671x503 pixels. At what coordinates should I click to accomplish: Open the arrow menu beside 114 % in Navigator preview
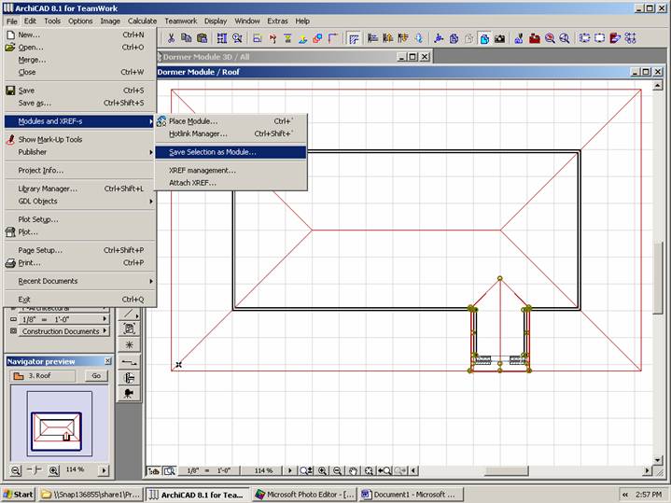[104, 470]
